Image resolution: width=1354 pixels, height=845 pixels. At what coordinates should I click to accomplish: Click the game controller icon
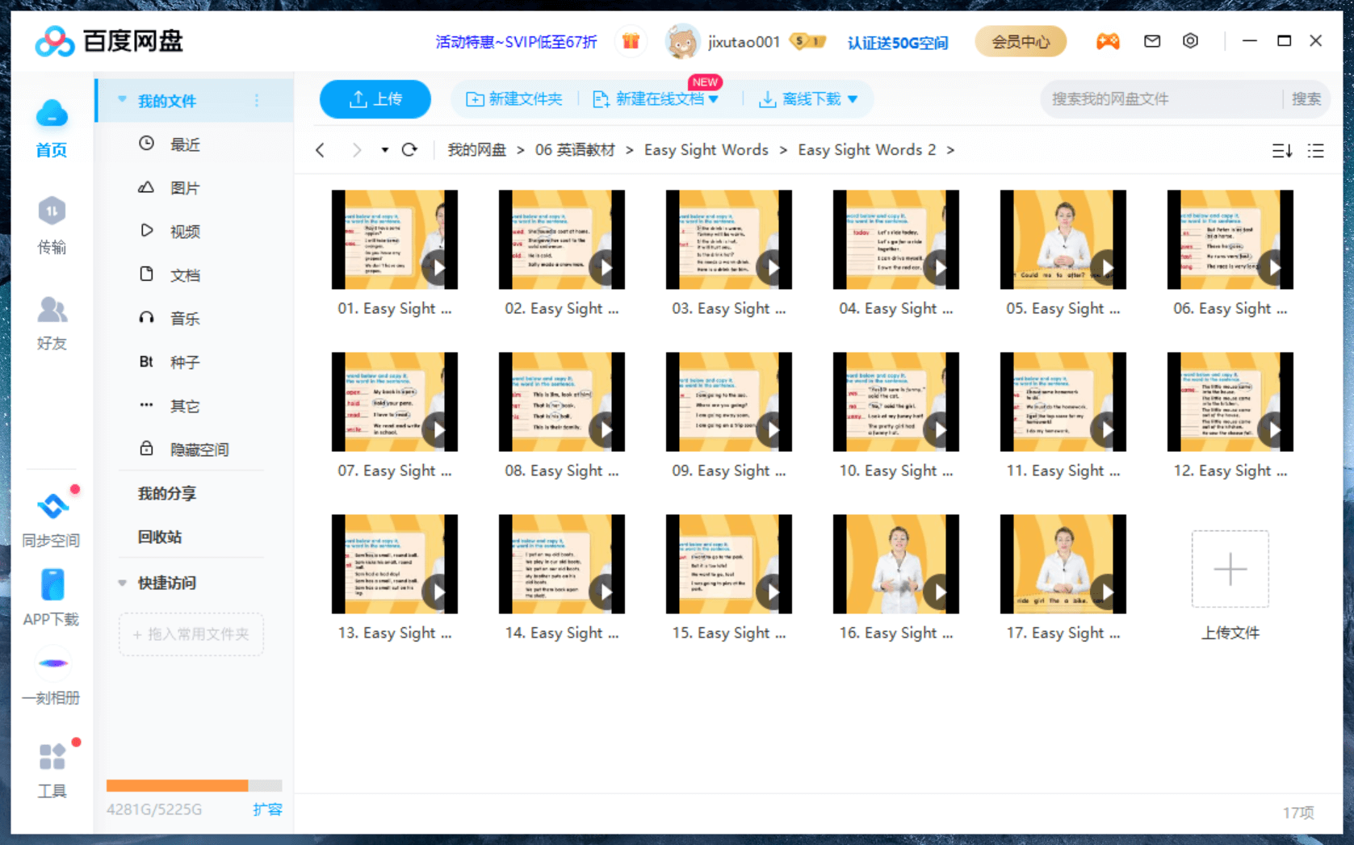point(1107,41)
